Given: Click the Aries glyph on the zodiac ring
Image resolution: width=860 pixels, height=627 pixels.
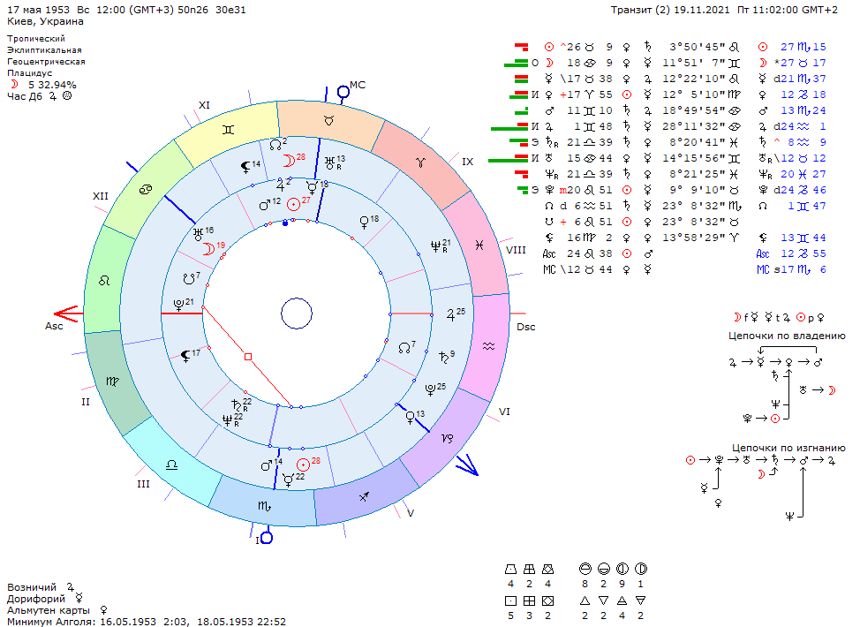Looking at the screenshot, I should (420, 162).
